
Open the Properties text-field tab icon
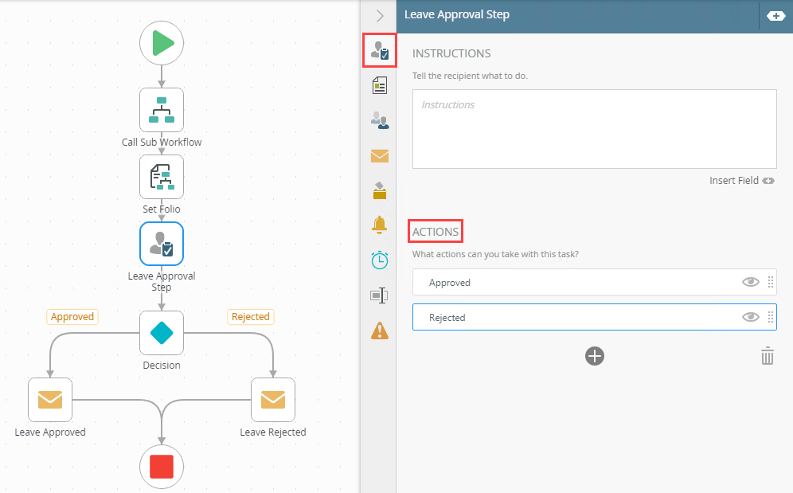coord(379,295)
